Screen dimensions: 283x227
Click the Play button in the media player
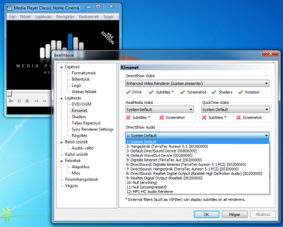(11, 101)
